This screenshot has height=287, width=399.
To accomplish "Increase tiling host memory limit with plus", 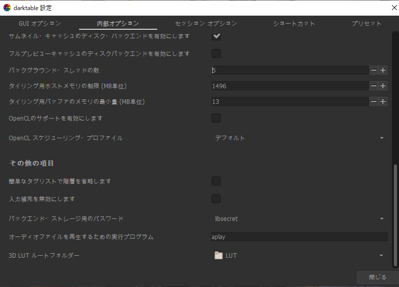I will (x=383, y=86).
